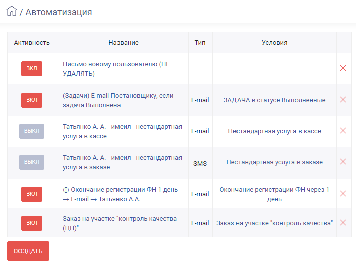Enable ВЫКЛ rule 'нестандартная услуга в кассе'
This screenshot has width=356, height=264.
click(32, 131)
